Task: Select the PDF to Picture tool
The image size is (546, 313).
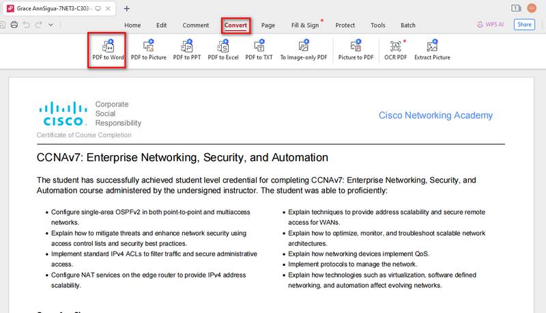Action: click(149, 50)
